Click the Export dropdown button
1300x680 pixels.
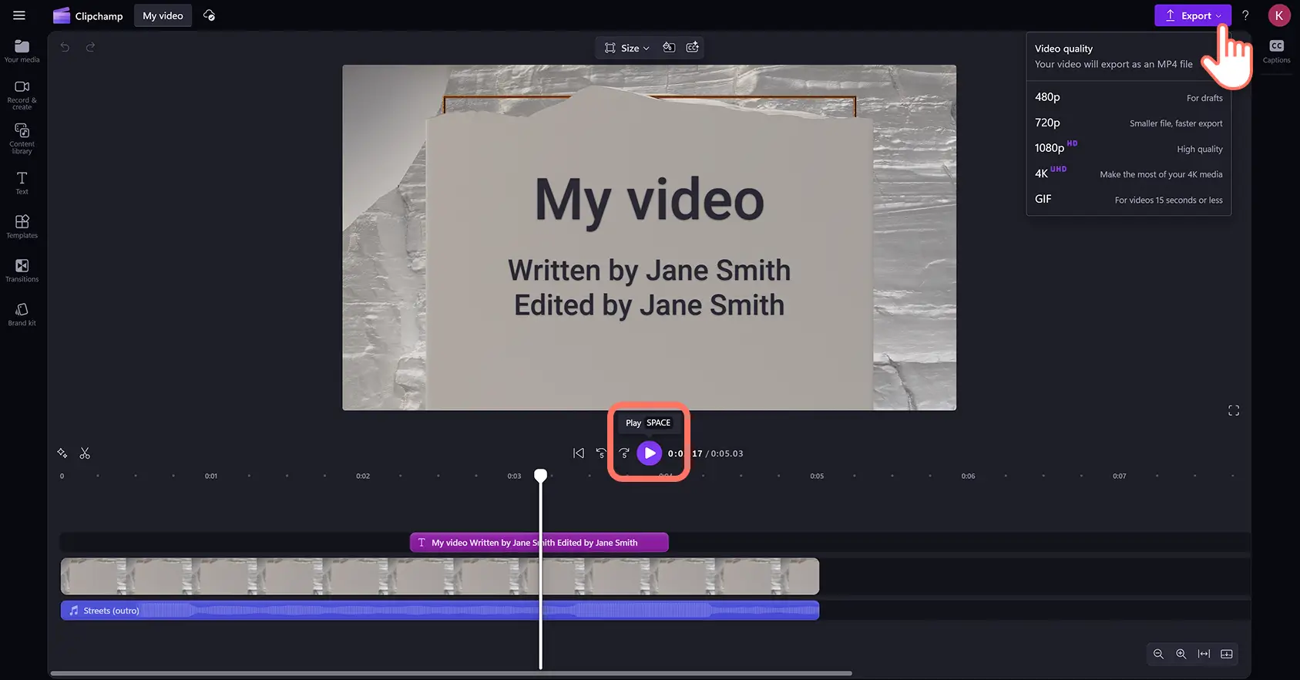coord(1192,15)
